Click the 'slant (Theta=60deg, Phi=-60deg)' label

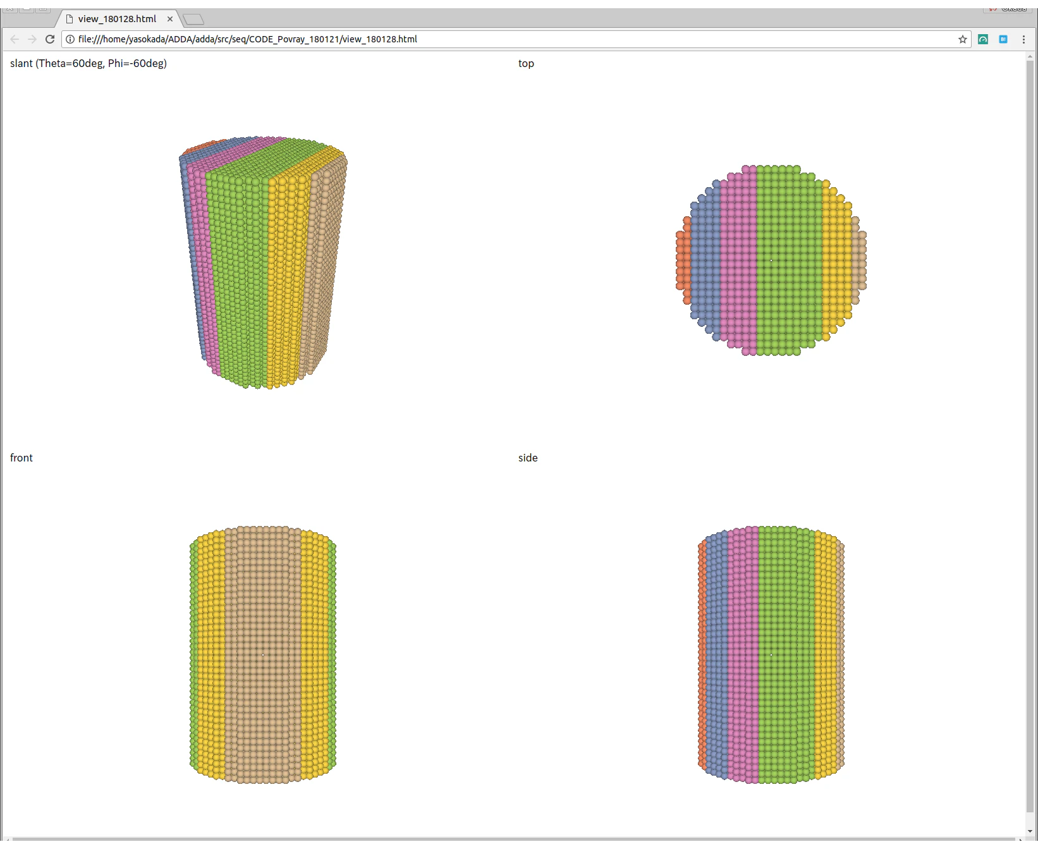[x=89, y=63]
